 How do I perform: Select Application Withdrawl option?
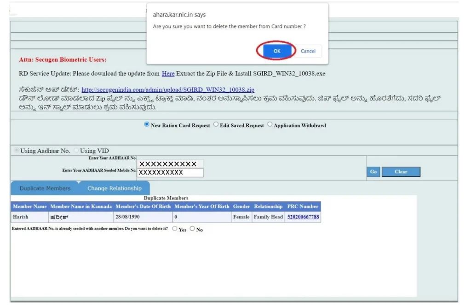(270, 124)
